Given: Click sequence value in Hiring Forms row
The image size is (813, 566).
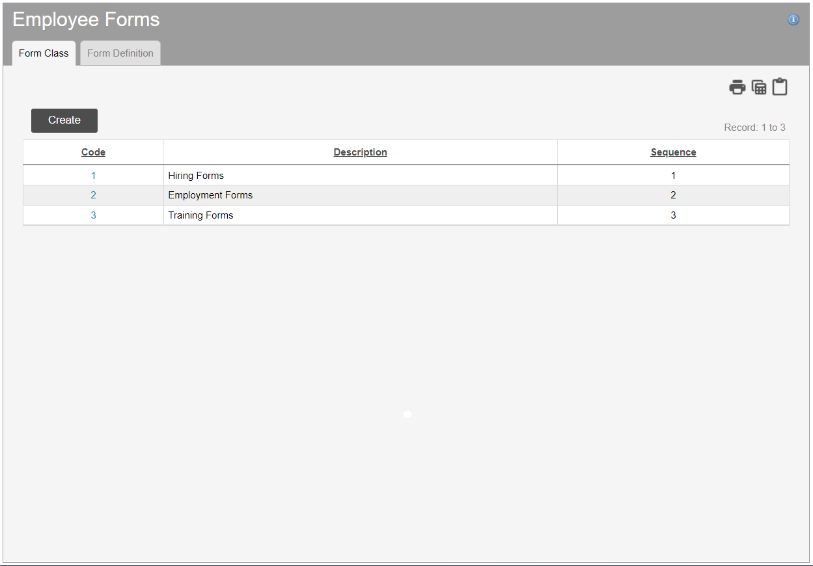Looking at the screenshot, I should tap(673, 176).
